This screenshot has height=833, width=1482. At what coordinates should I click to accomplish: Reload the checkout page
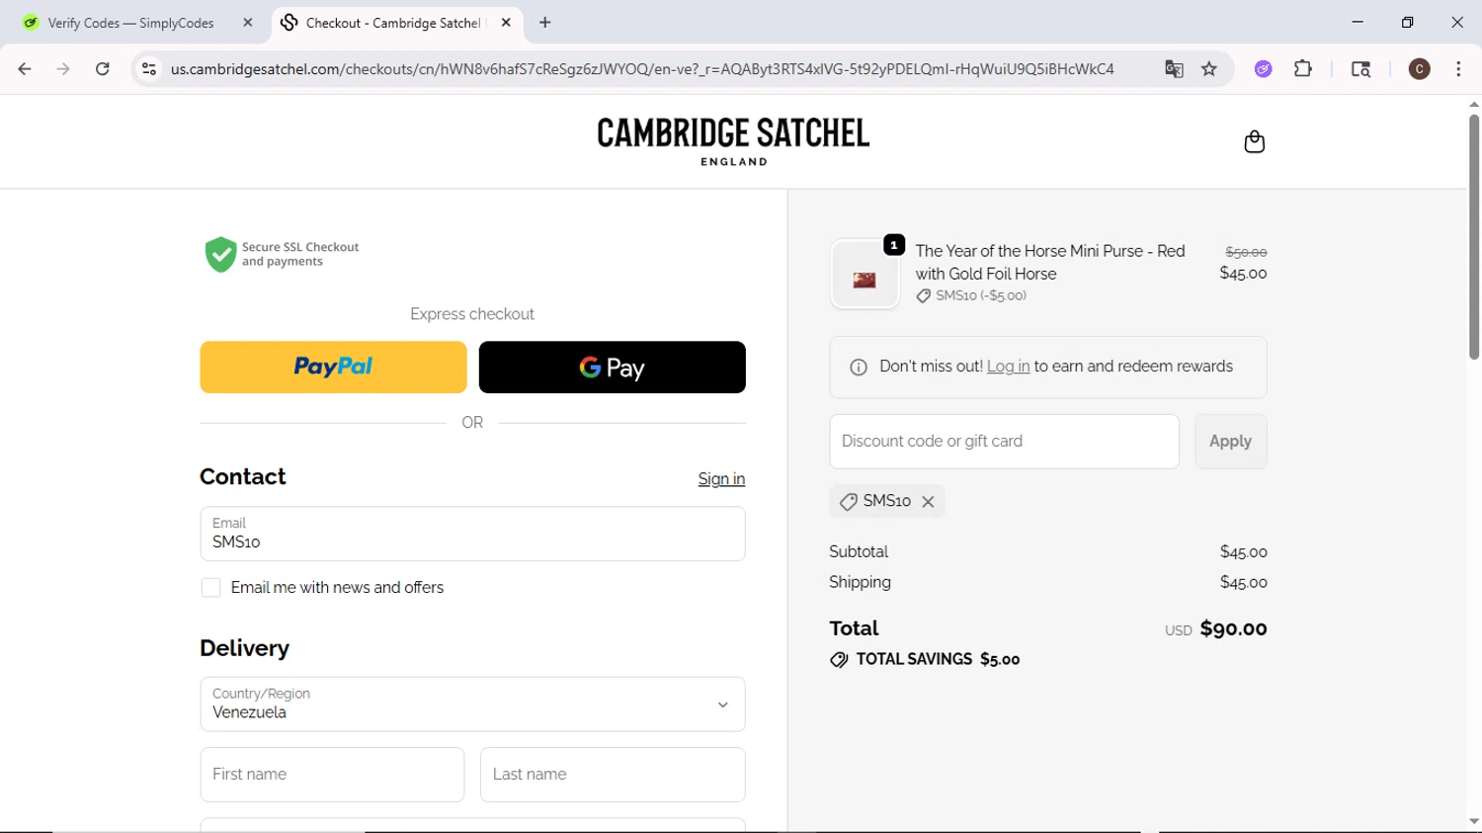[103, 69]
